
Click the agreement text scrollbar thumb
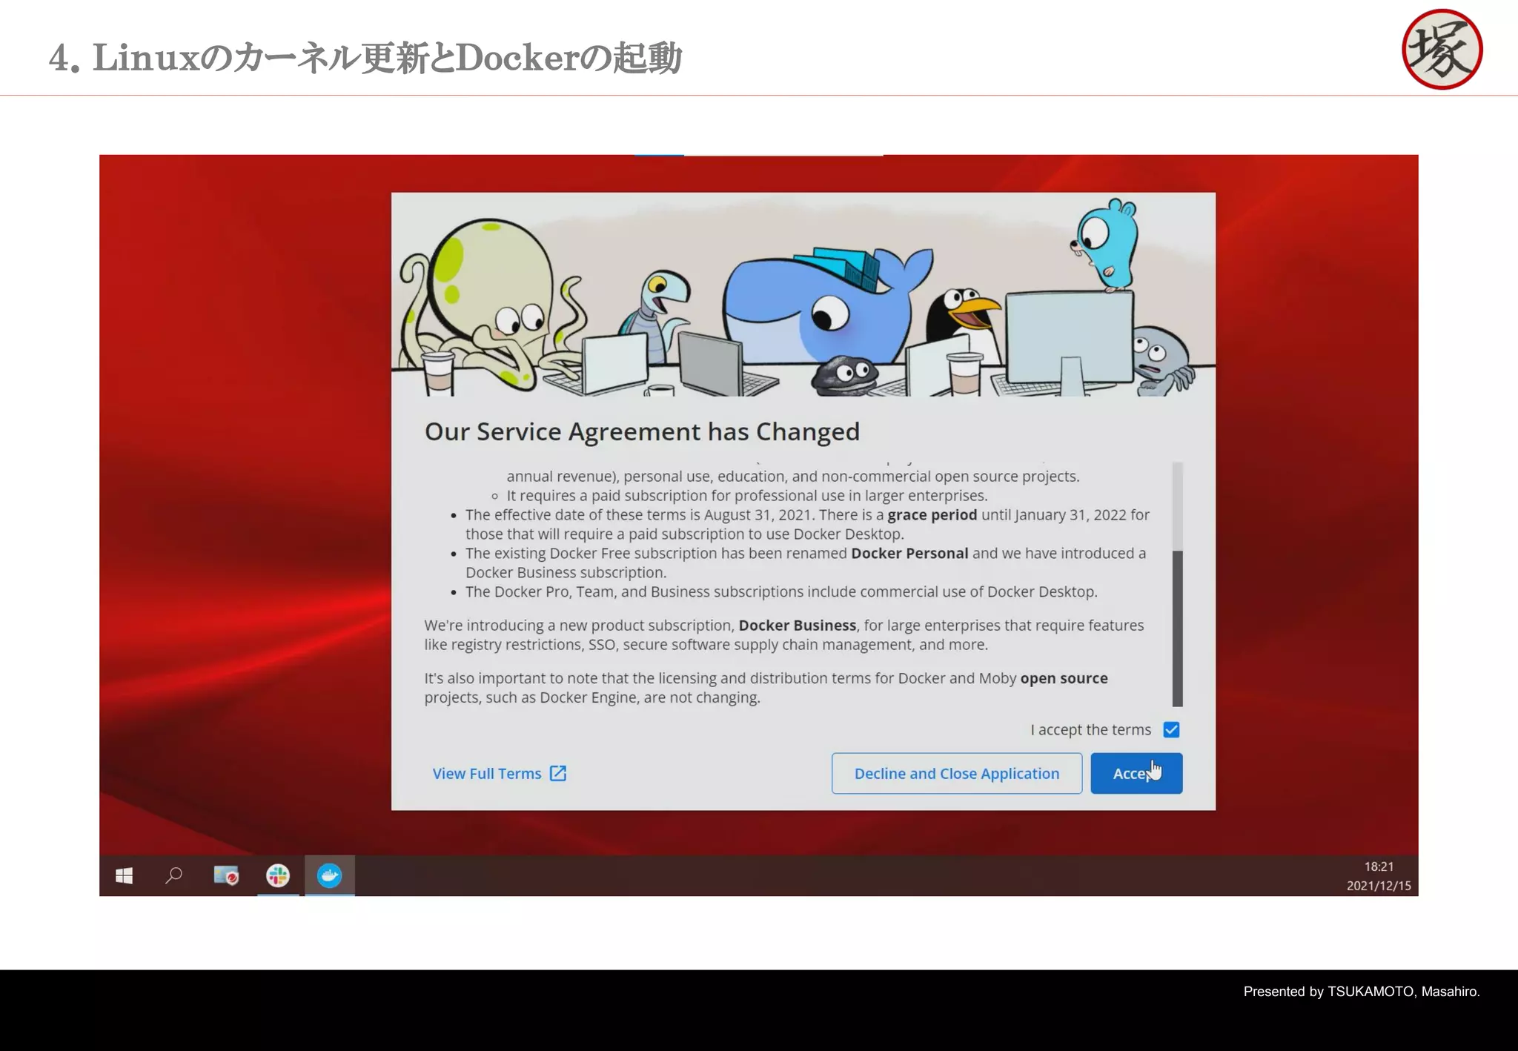pyautogui.click(x=1177, y=628)
